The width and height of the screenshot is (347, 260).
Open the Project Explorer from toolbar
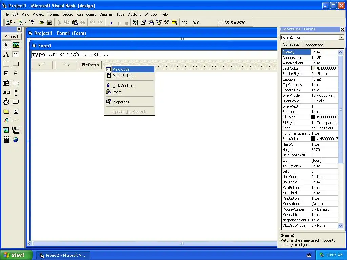[x=136, y=23]
